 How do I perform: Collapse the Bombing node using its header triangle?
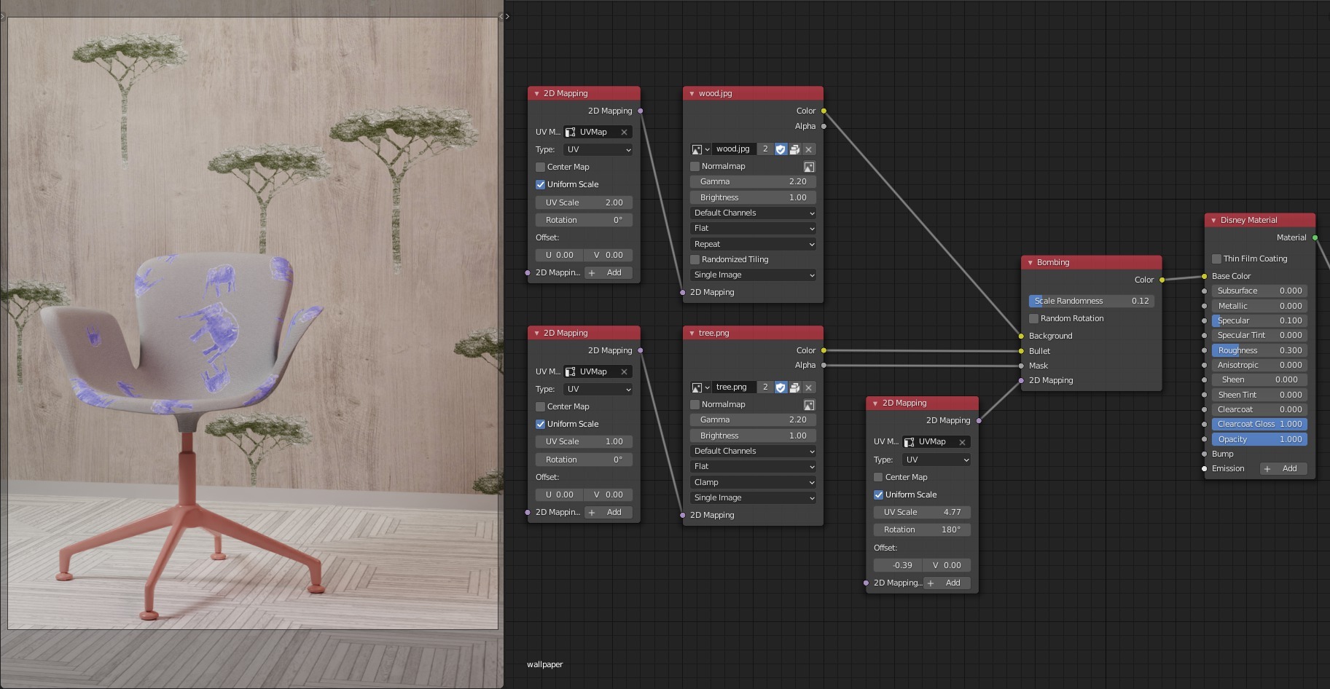1030,262
